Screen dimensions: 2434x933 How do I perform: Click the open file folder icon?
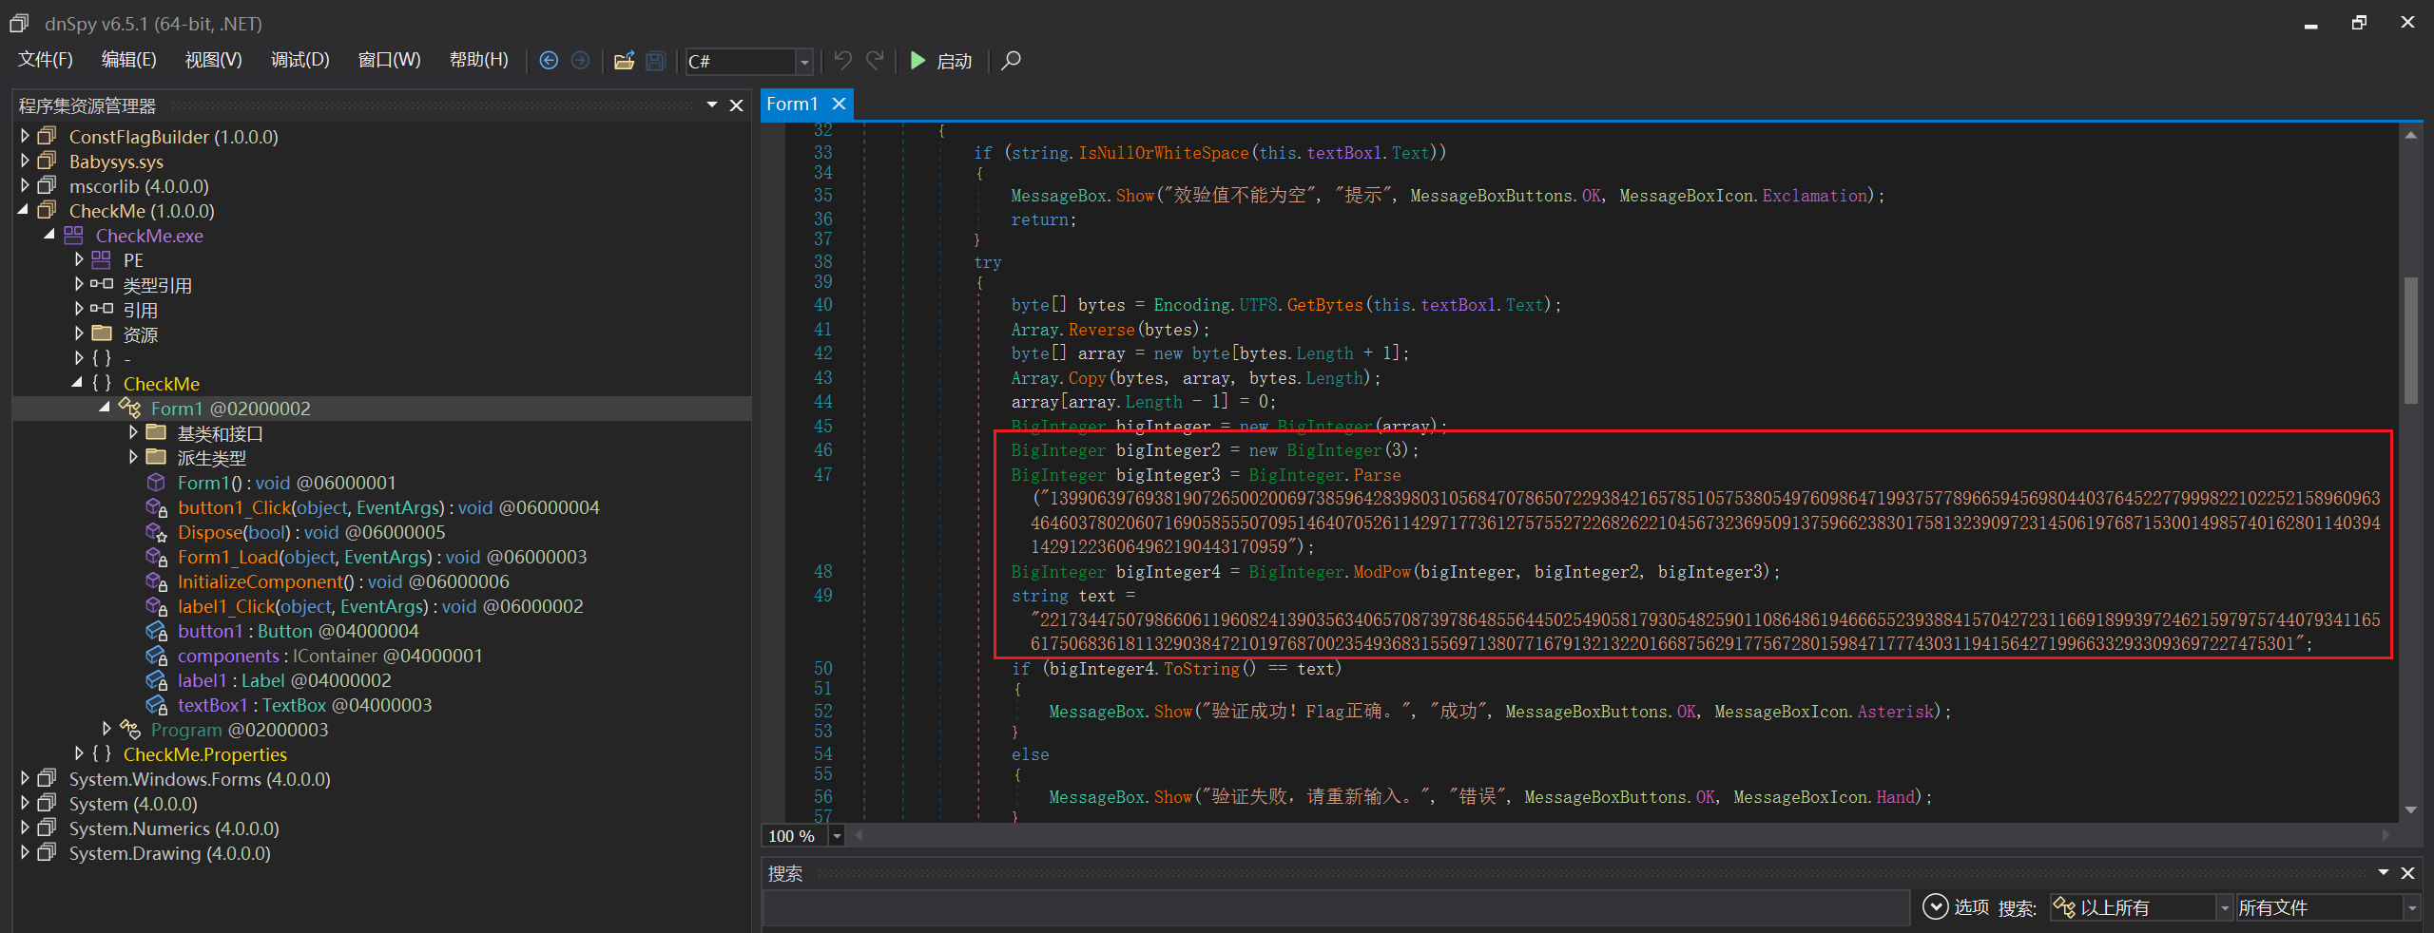point(624,61)
